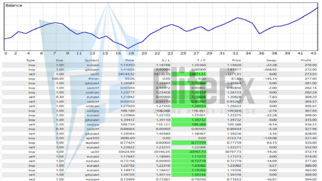Click the T / P column header
The height and width of the screenshot is (181, 322).
pyautogui.click(x=201, y=60)
